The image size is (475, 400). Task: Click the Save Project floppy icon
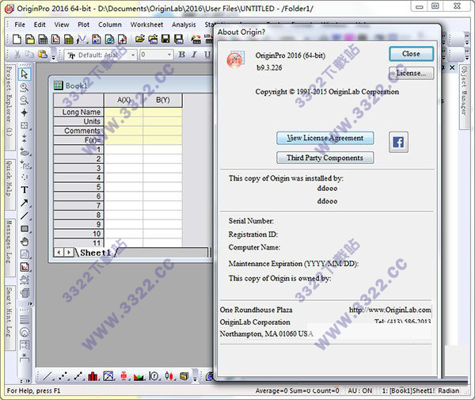click(x=165, y=39)
